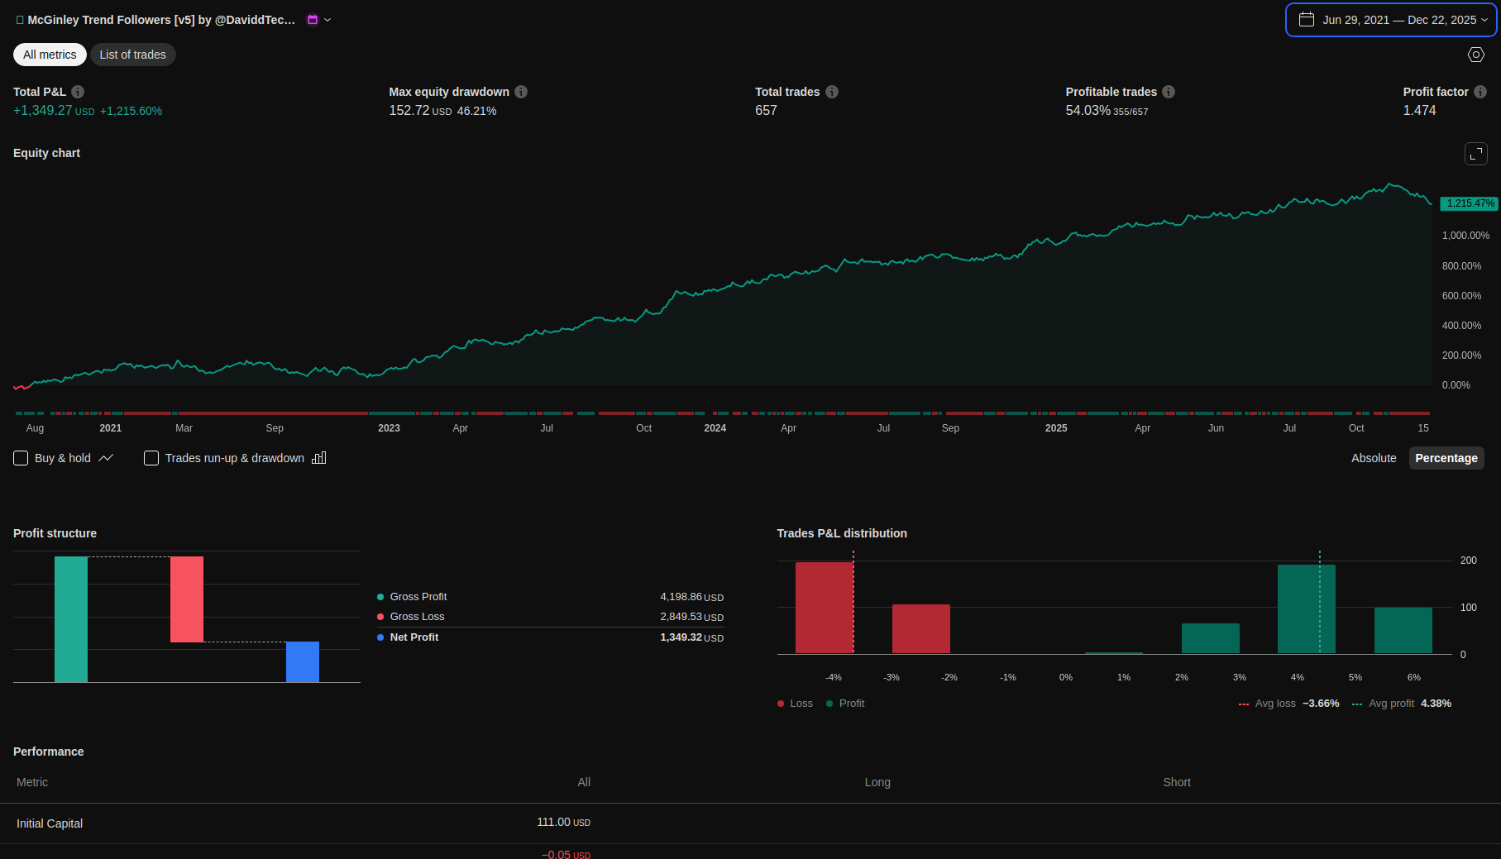1501x859 pixels.
Task: Open the date range dropdown
Action: tap(1391, 20)
